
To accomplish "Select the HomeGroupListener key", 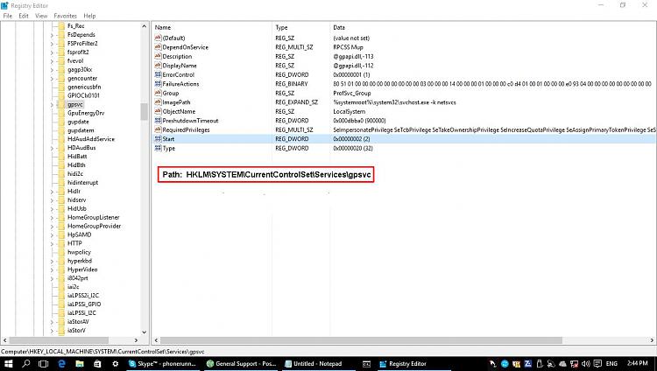I will click(x=94, y=217).
